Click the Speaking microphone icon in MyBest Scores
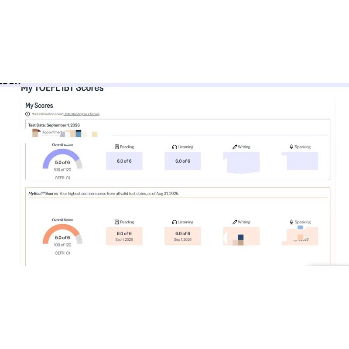 pos(291,222)
